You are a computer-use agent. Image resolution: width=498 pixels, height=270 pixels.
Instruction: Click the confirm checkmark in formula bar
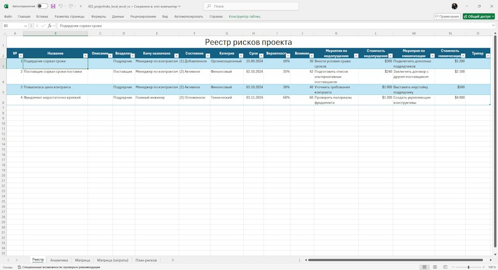click(x=43, y=26)
